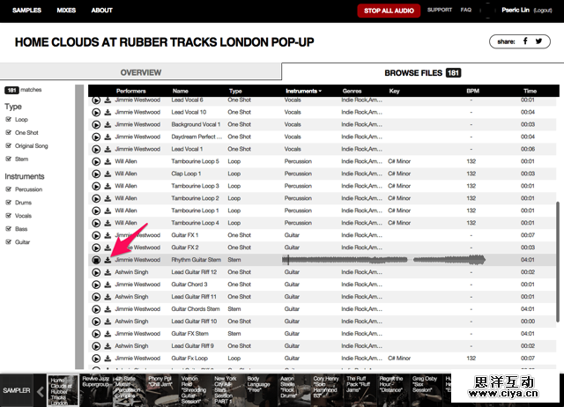
Task: Download the Lead Vocal 10 sample
Action: pos(108,112)
